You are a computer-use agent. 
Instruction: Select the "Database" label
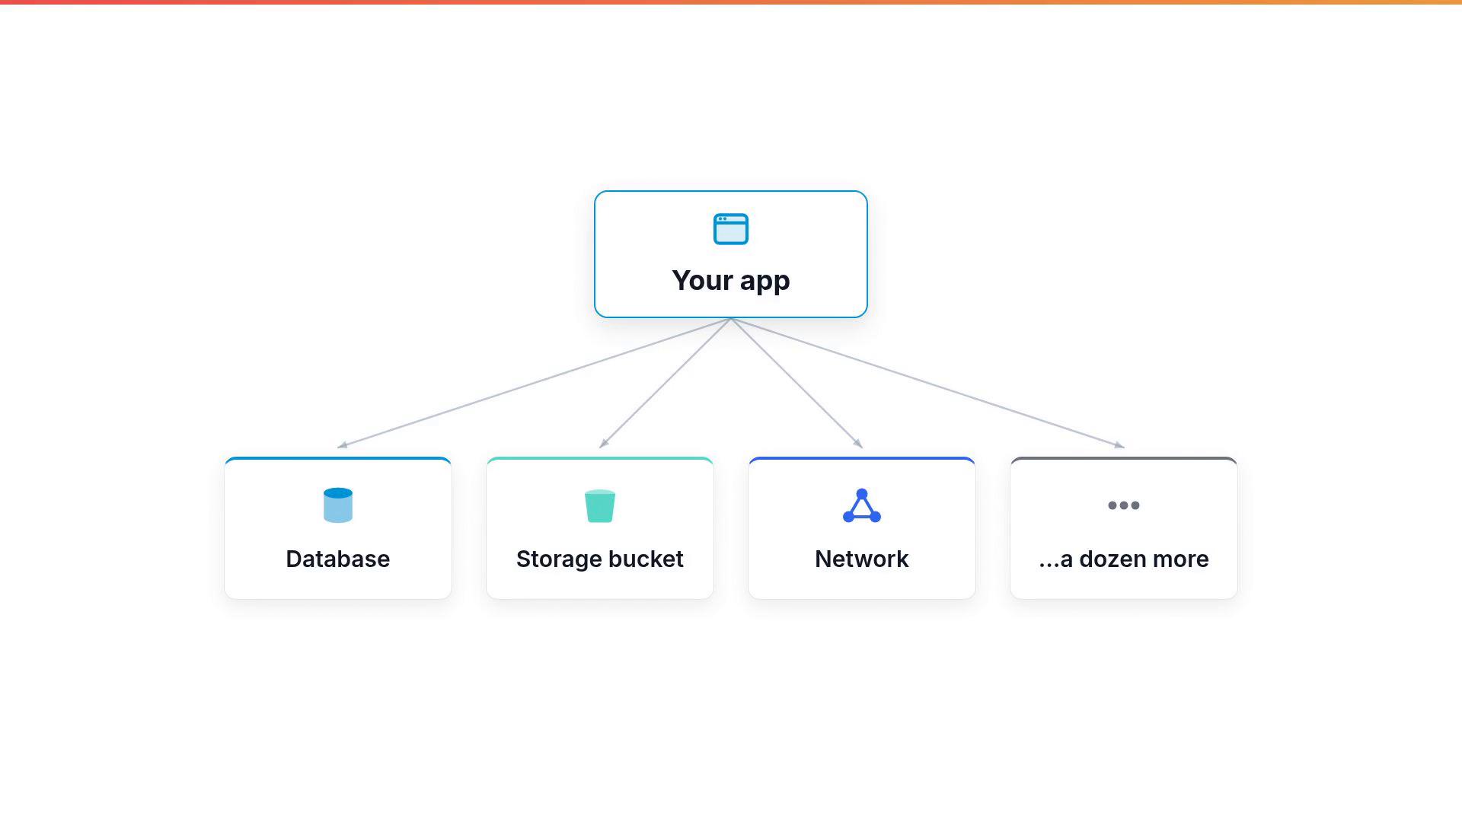pos(338,559)
